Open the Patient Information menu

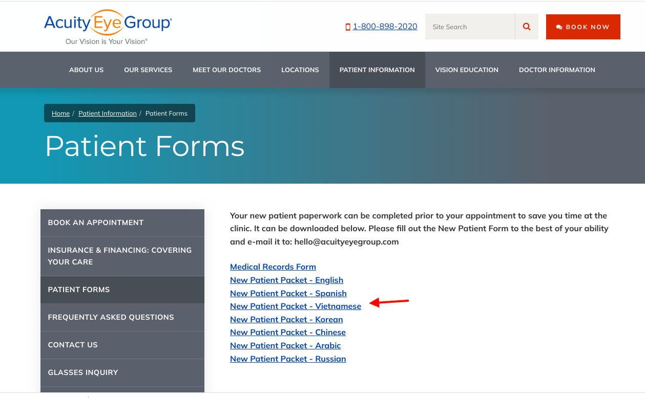click(x=377, y=70)
